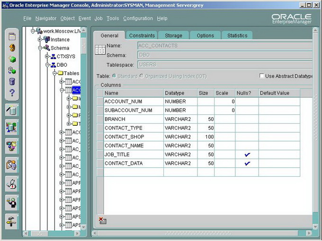
Task: Switch to the Constraints tab
Action: click(142, 35)
